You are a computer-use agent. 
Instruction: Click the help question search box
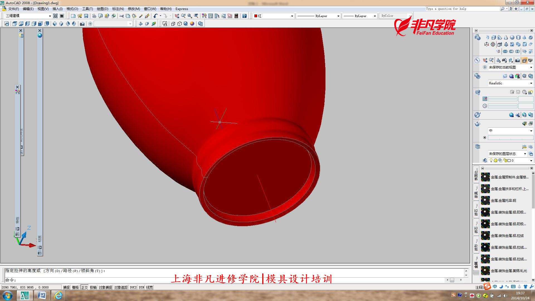463,9
